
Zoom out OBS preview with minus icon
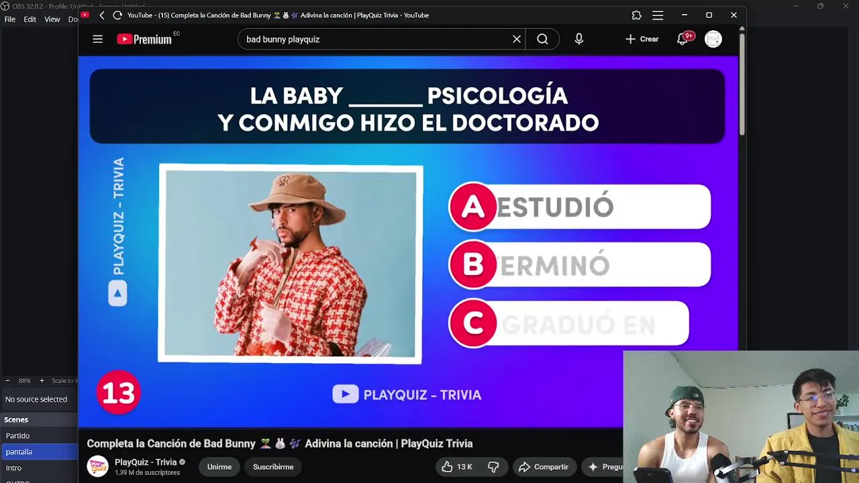click(x=7, y=380)
